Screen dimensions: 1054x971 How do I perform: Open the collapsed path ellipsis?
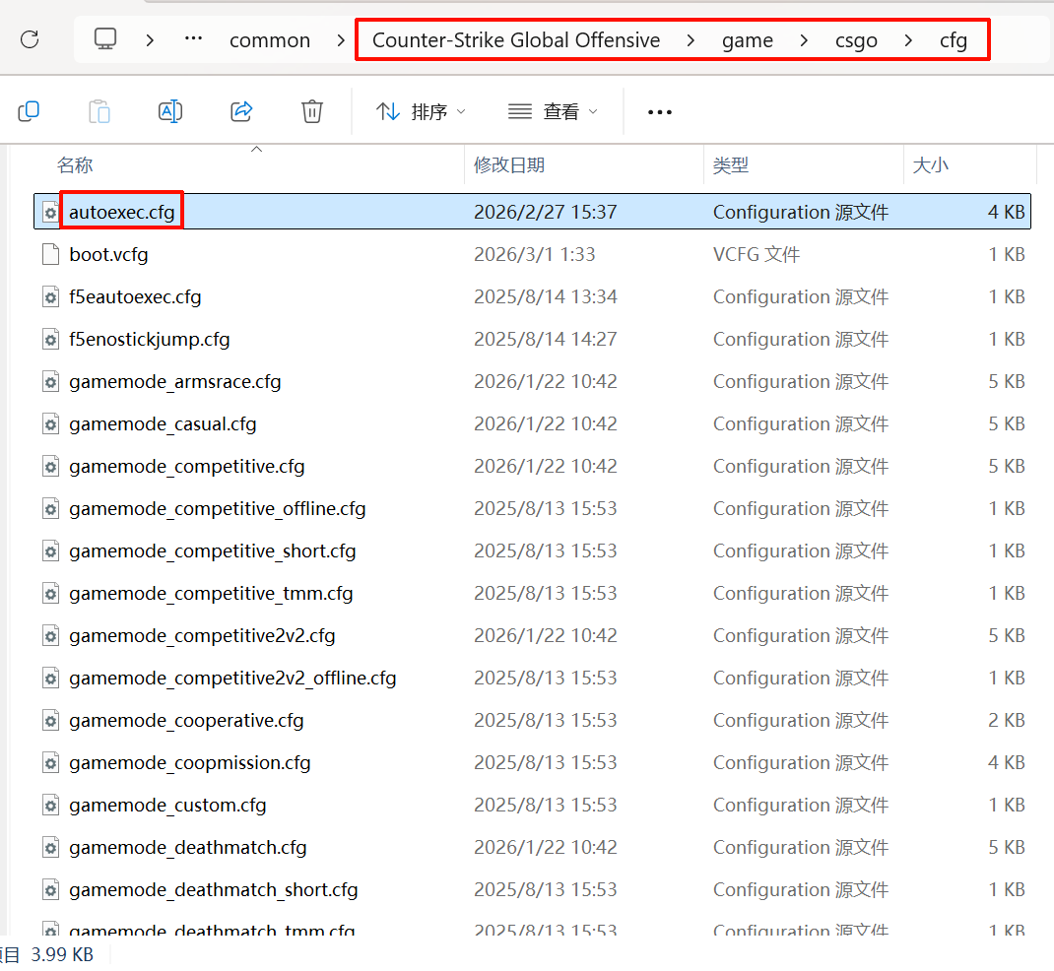click(194, 39)
